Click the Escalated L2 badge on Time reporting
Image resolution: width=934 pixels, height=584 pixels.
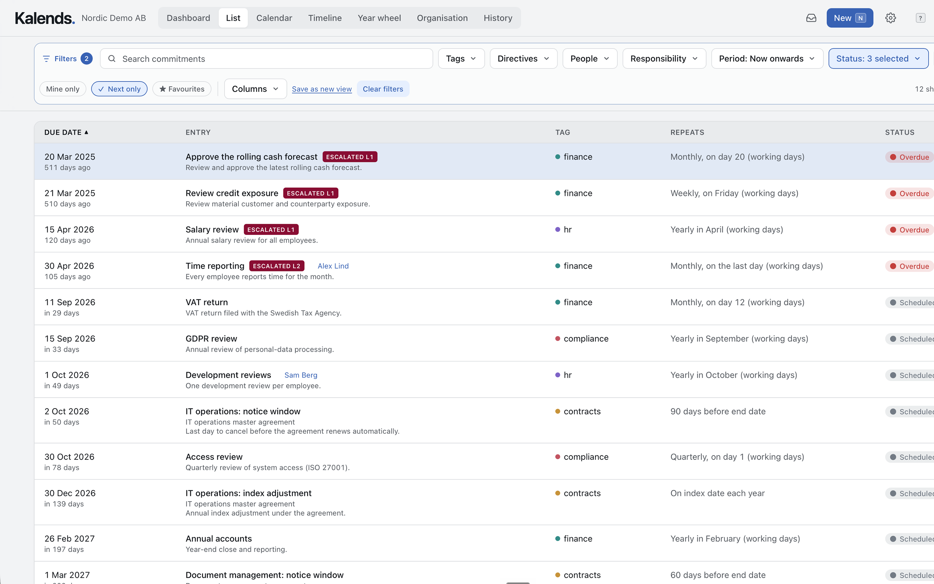pyautogui.click(x=277, y=266)
